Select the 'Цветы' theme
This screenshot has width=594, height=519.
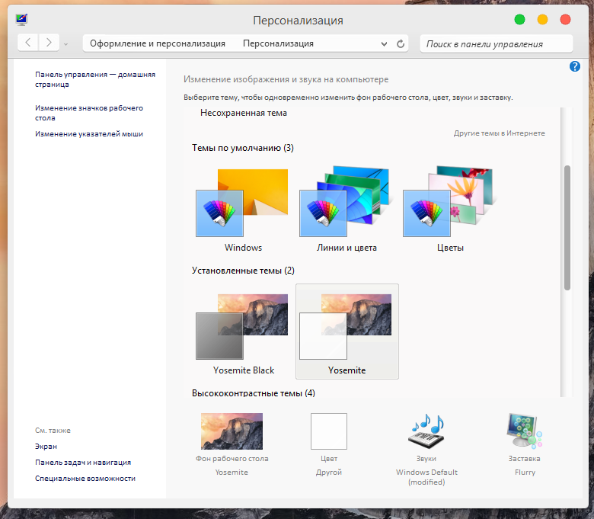450,209
